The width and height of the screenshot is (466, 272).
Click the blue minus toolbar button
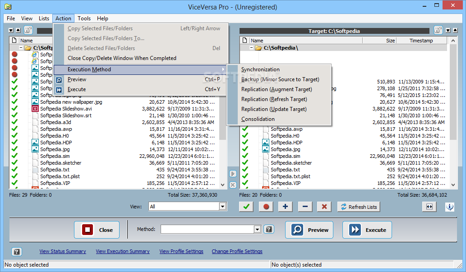(x=305, y=207)
